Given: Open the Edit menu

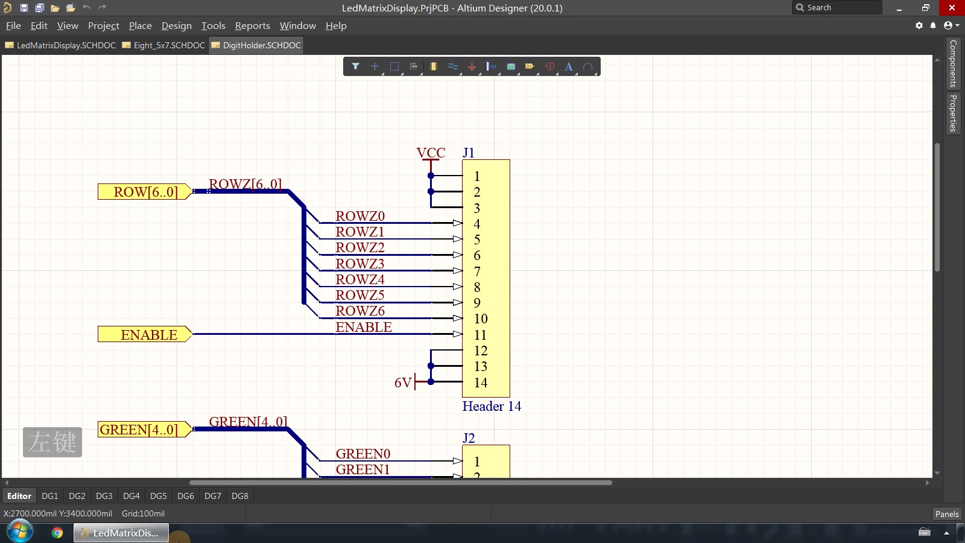Looking at the screenshot, I should tap(39, 25).
